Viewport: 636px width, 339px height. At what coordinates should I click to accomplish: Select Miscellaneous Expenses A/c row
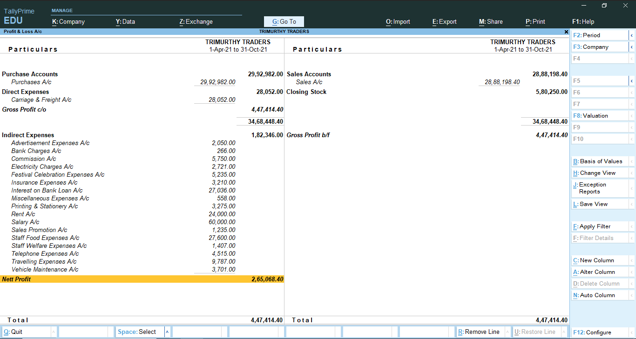[142, 198]
